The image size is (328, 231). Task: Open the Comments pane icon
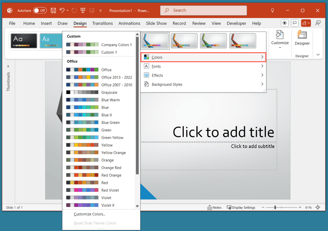[x=295, y=23]
